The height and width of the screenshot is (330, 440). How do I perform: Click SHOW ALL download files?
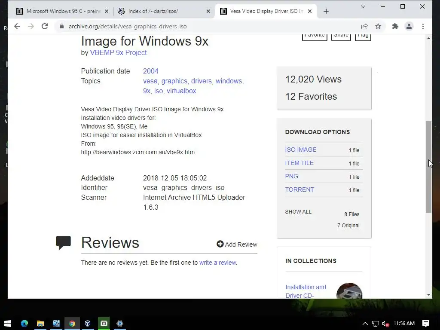click(298, 211)
